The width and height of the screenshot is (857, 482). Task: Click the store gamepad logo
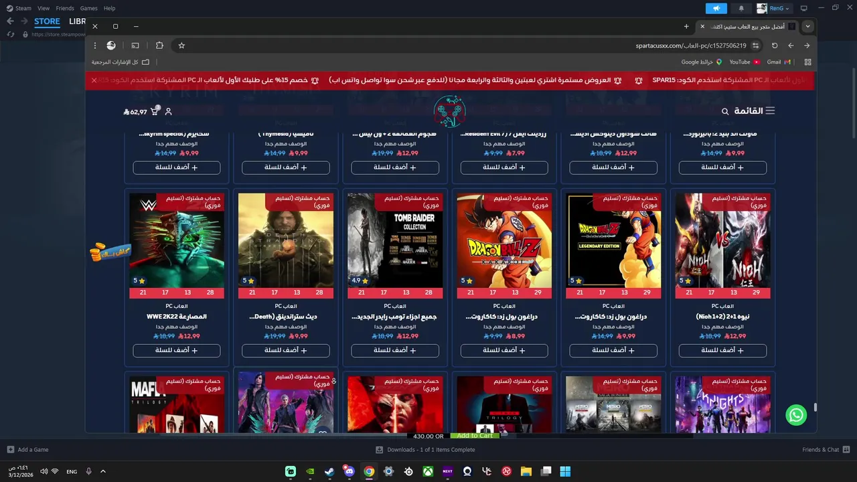(449, 111)
